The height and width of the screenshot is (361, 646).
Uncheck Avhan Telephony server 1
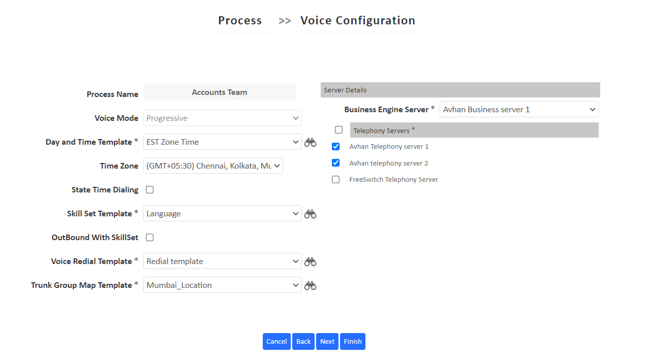tap(335, 146)
